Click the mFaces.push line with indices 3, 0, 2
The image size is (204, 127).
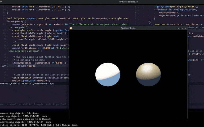click(x=42, y=7)
